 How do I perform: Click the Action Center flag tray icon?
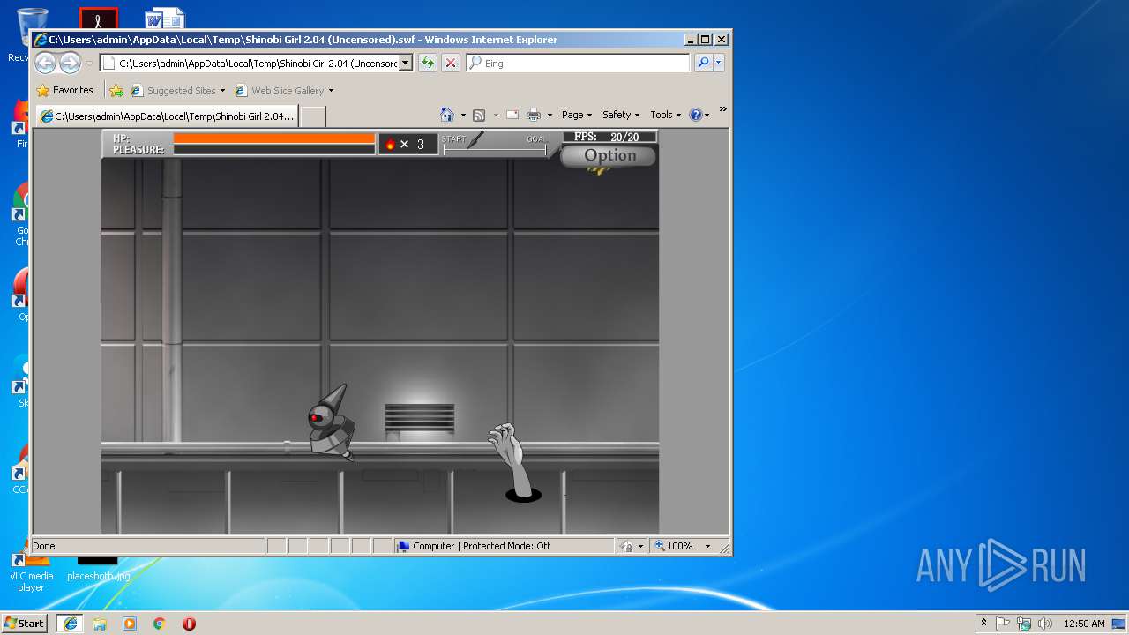pos(1003,623)
